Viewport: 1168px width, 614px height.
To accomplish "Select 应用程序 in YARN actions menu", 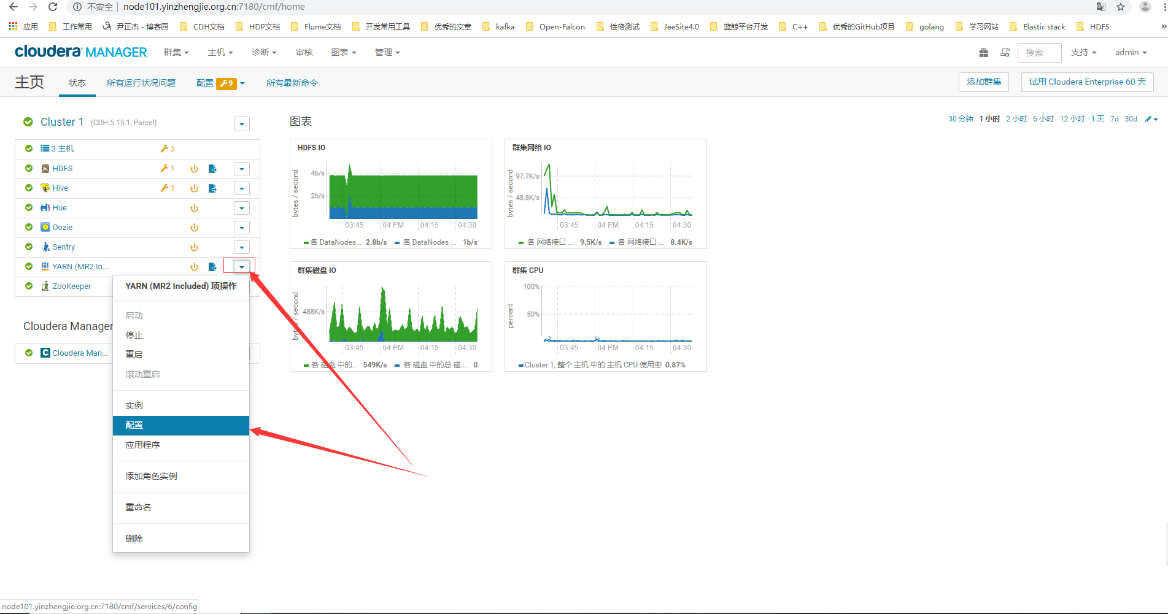I will click(x=181, y=445).
